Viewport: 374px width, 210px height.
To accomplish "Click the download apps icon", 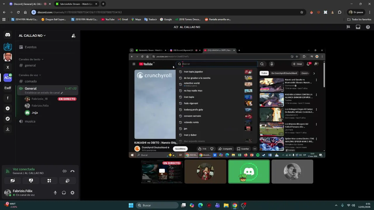I will click(x=8, y=129).
